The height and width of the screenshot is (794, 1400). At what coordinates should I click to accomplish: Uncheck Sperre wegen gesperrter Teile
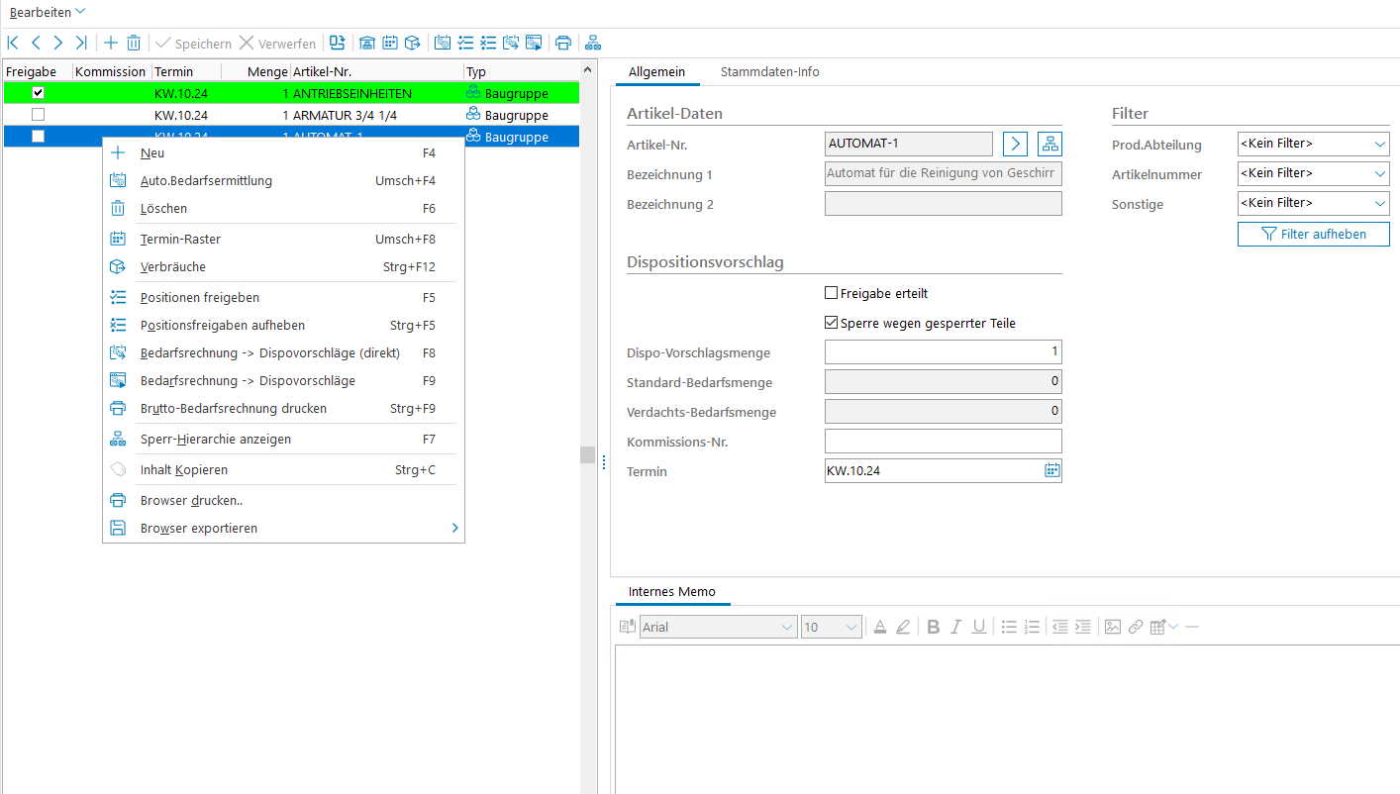832,323
